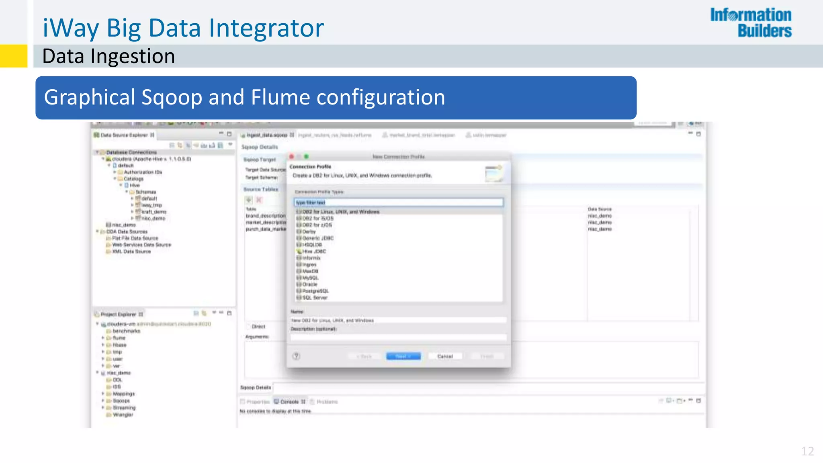Expand the Streaming folder
This screenshot has width=823, height=463.
click(103, 408)
